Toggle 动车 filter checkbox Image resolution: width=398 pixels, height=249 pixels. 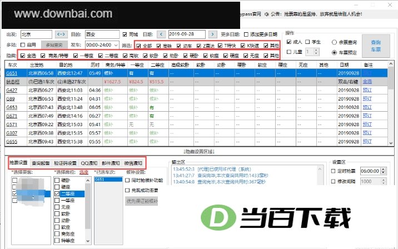point(178,46)
